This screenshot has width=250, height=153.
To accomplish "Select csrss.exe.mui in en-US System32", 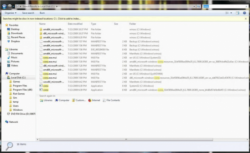I will [x=50, y=58].
